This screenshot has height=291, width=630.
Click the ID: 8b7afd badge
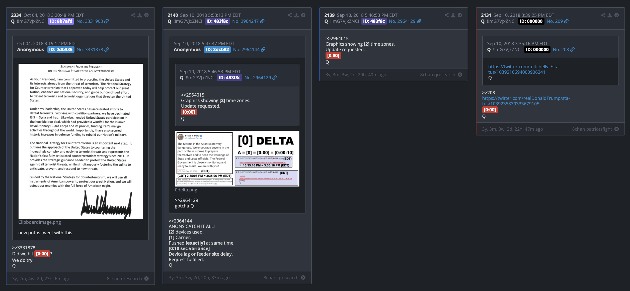pyautogui.click(x=61, y=21)
